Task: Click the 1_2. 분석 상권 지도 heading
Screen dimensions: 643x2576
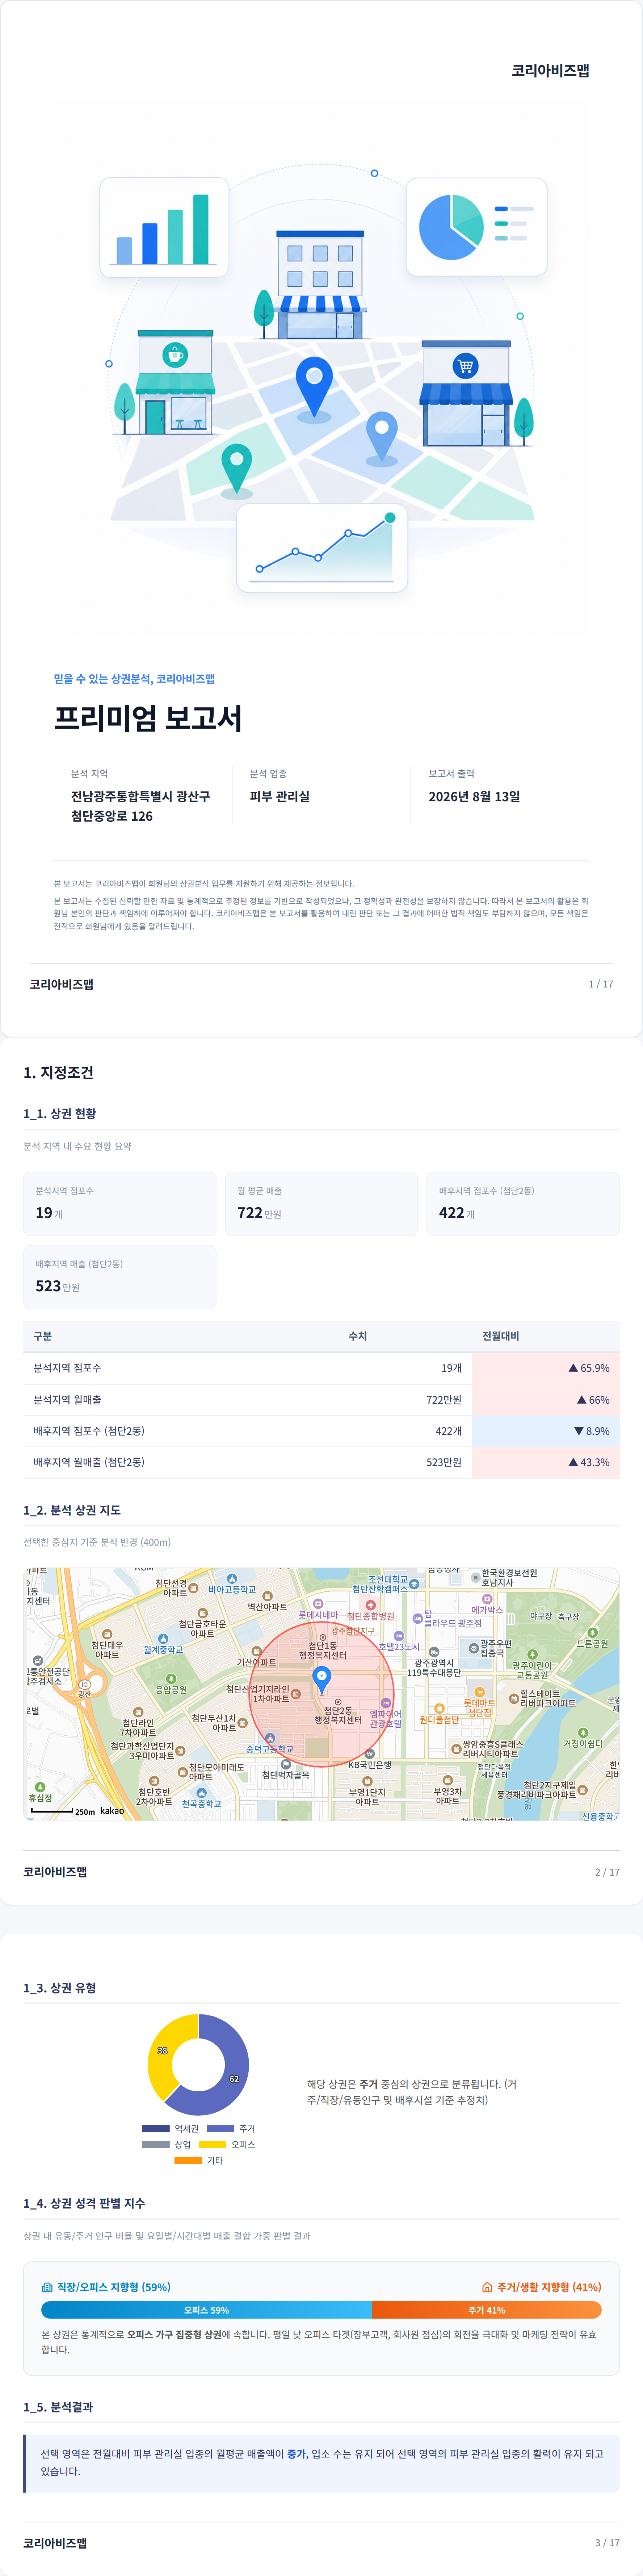Action: click(72, 1510)
